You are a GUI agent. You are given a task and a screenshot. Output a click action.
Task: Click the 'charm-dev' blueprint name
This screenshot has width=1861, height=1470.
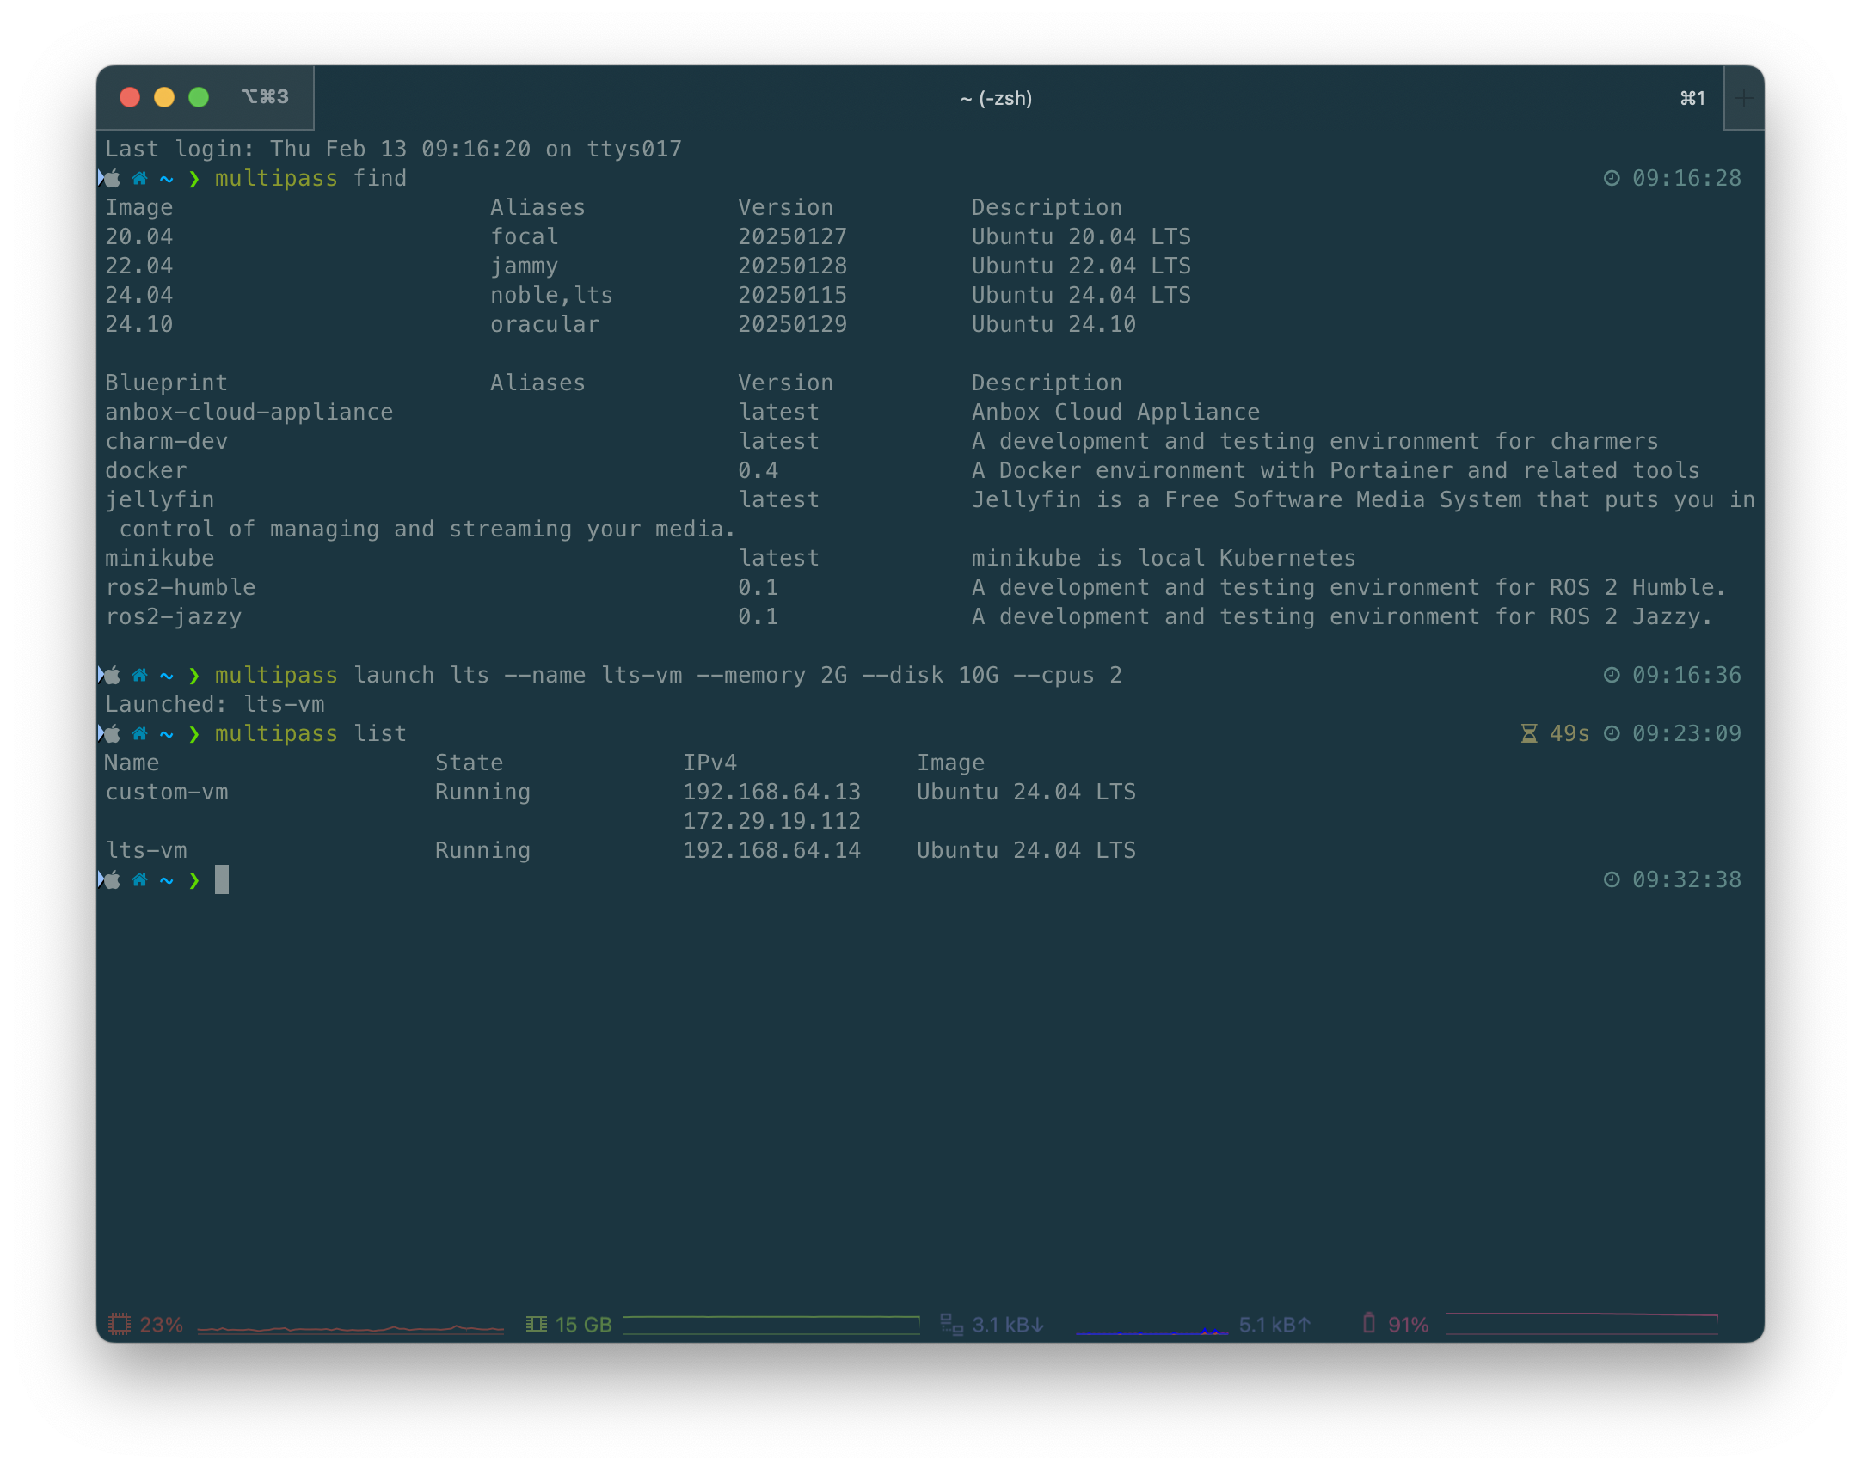pos(166,442)
